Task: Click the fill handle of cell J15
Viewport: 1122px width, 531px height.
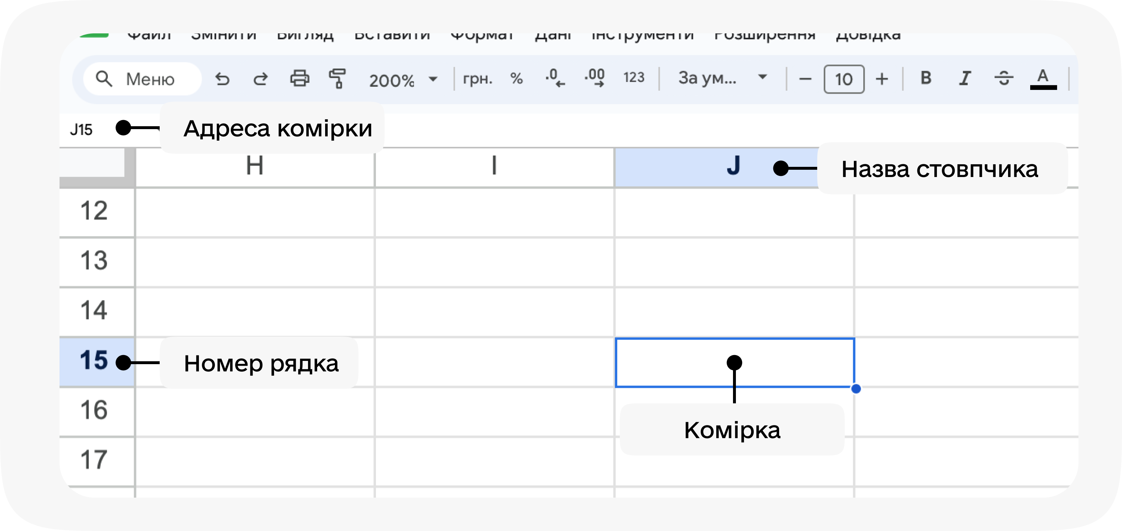Action: click(855, 389)
